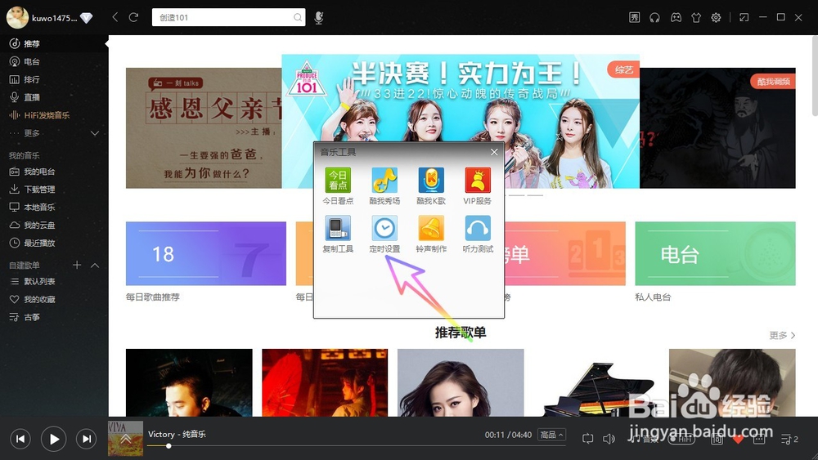Click the user avatar picture
The image size is (818, 460).
[x=17, y=18]
